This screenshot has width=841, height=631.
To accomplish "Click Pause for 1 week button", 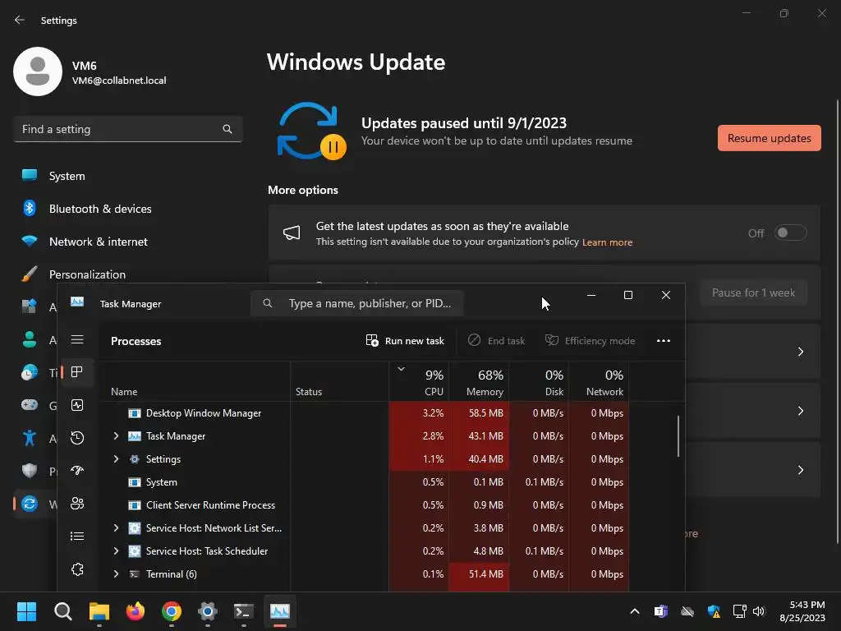I will (753, 293).
